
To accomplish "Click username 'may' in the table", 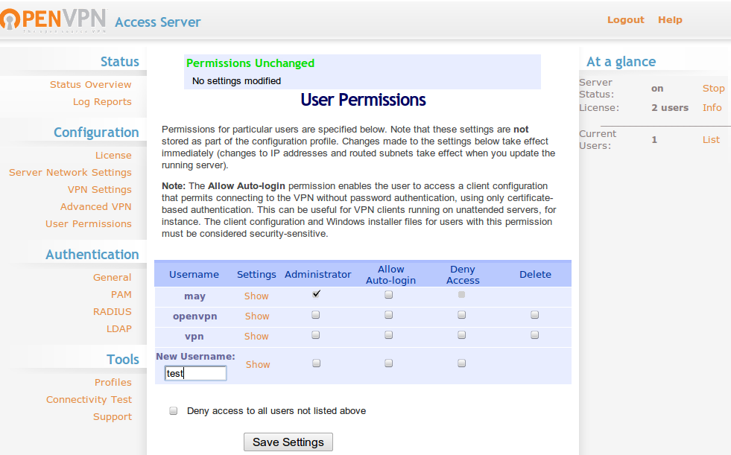I will (x=195, y=296).
